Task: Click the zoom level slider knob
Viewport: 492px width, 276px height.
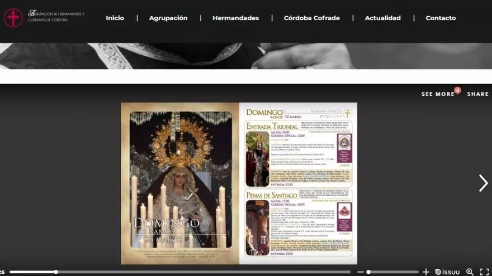Action: 368,272
